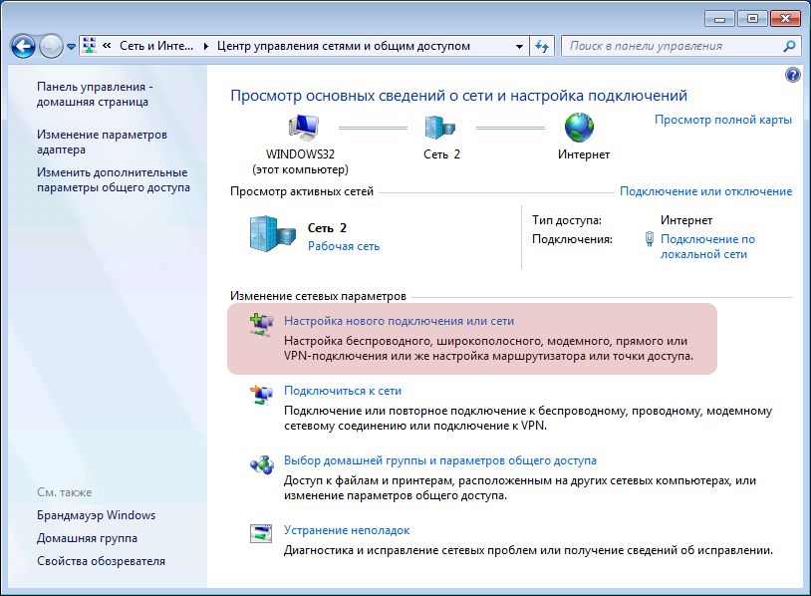Image resolution: width=811 pixels, height=596 pixels.
Task: Expand the arrow after 'Сеть и Инте...' breadcrumb
Action: pos(206,46)
